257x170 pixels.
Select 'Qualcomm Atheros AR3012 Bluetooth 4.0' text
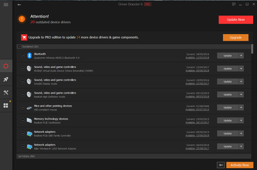tap(57, 58)
